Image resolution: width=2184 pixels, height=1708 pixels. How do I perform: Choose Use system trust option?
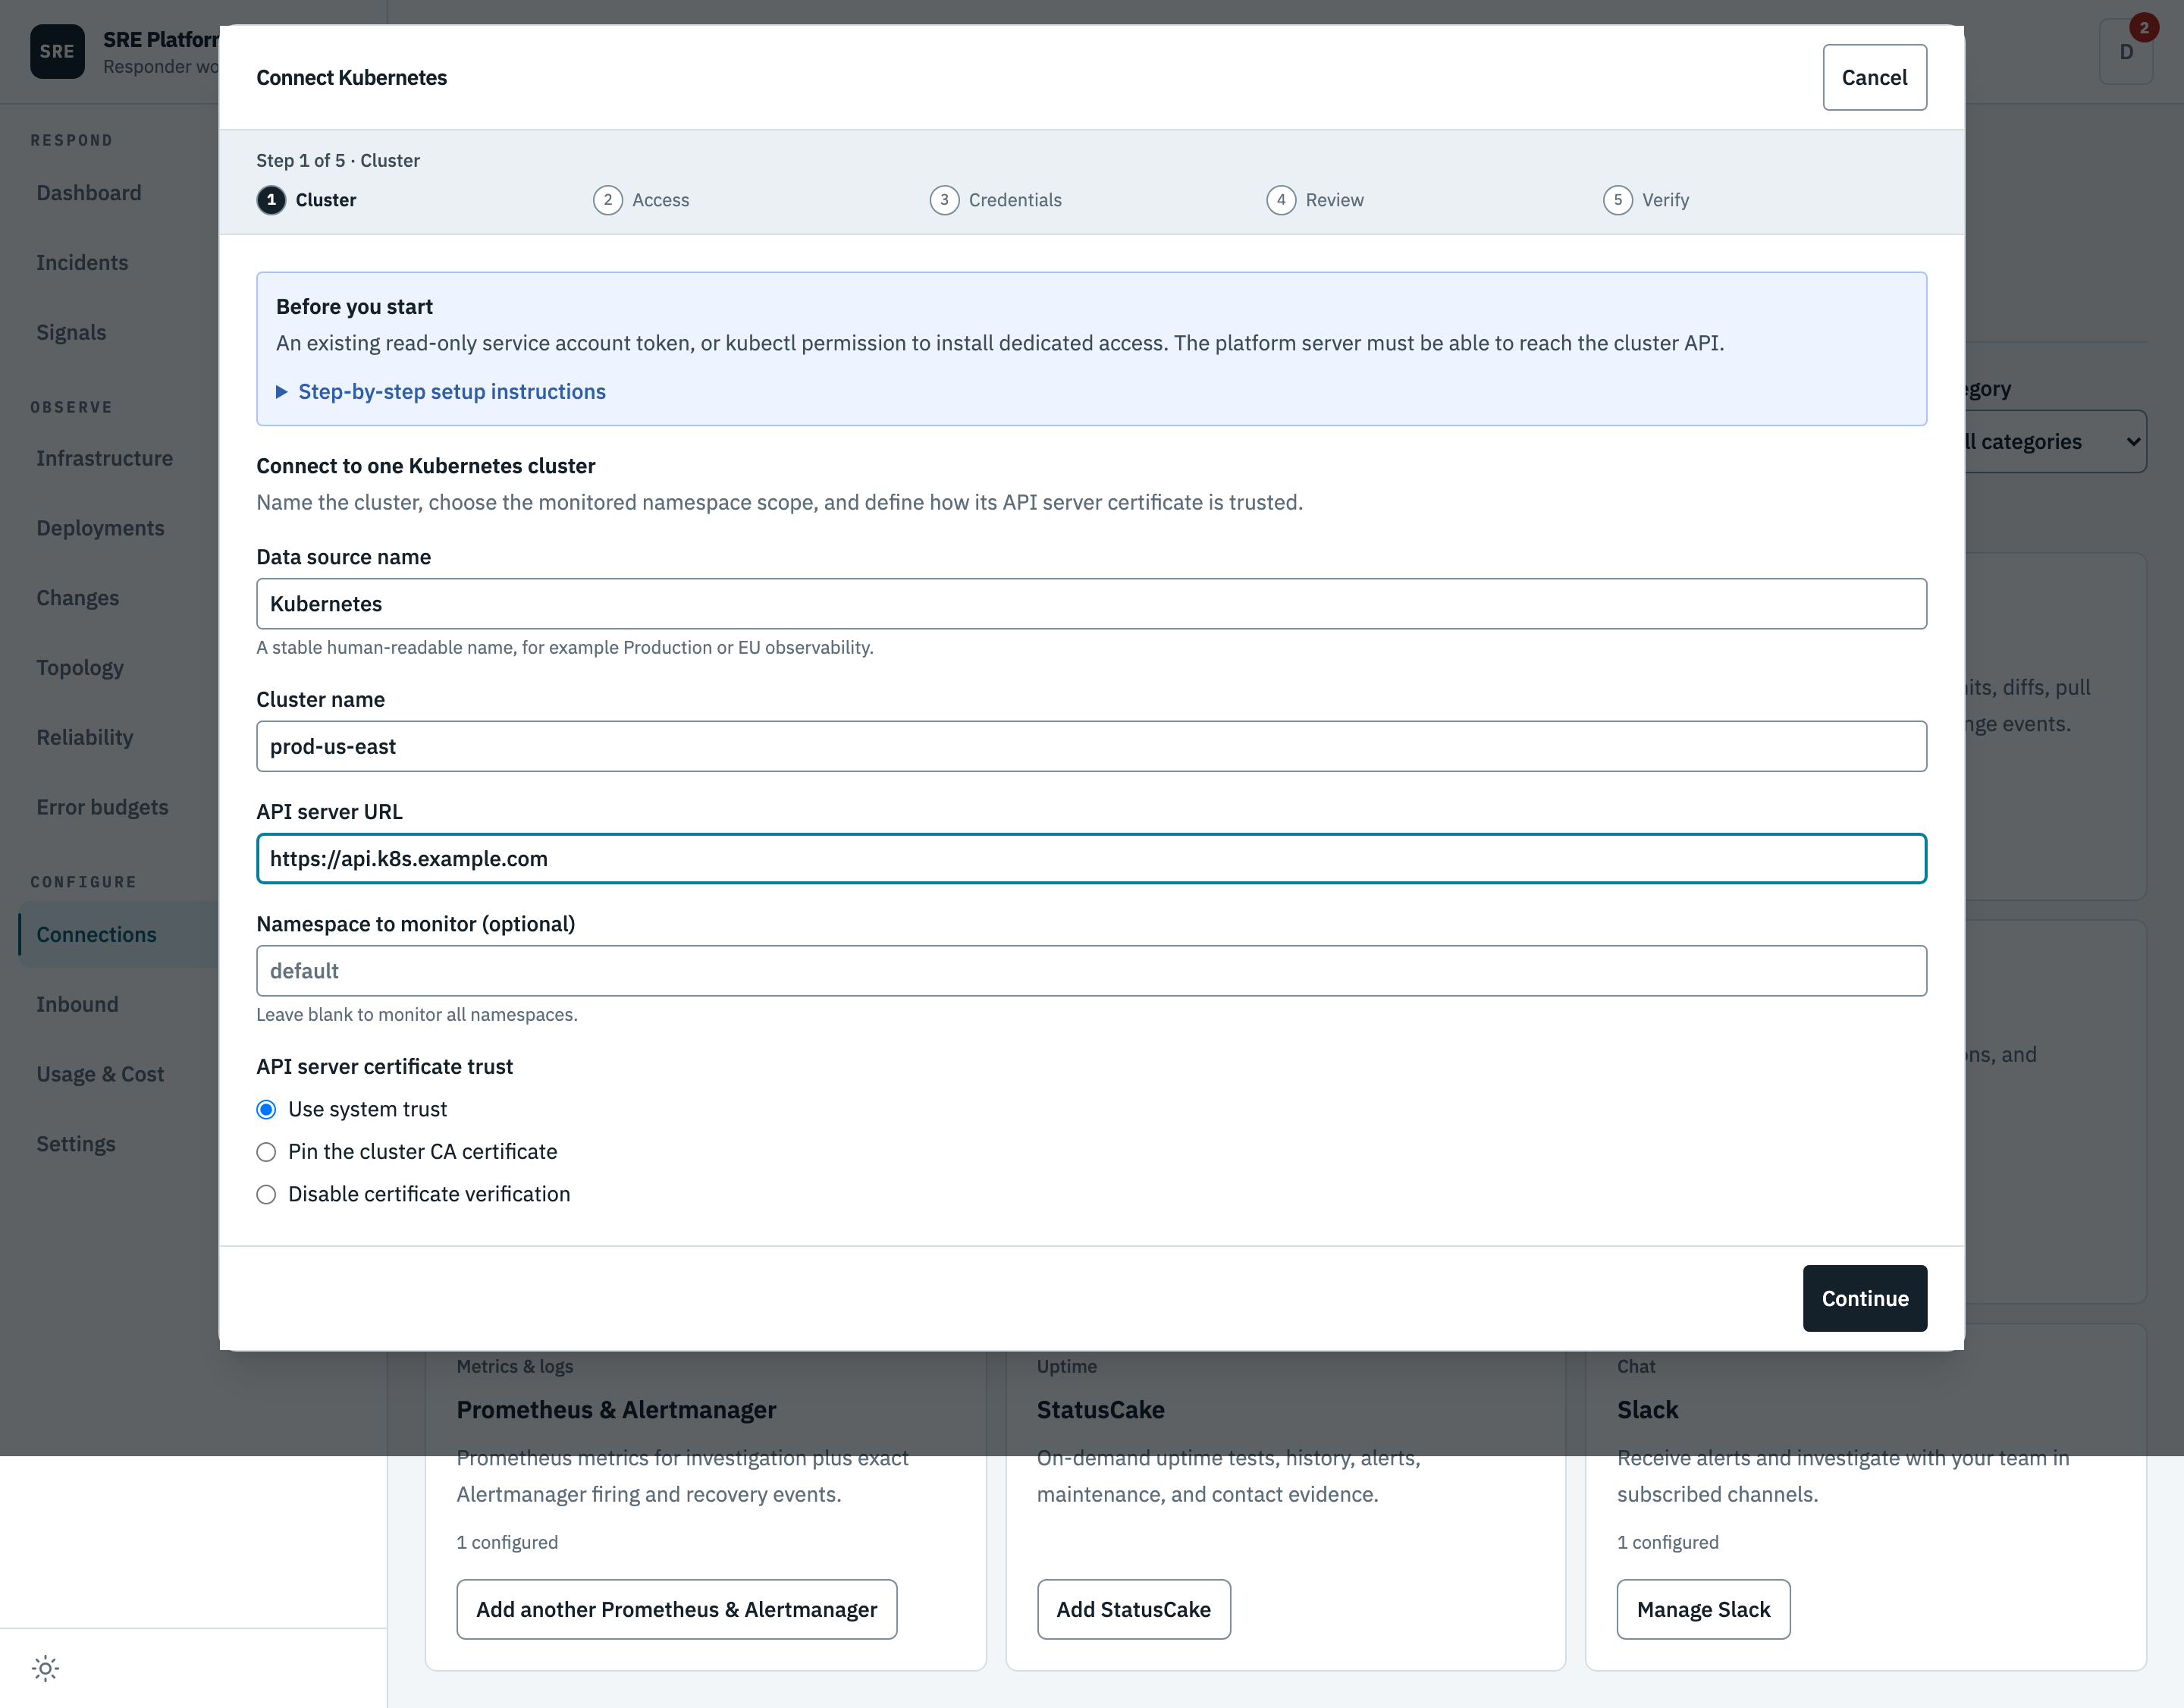coord(266,1109)
